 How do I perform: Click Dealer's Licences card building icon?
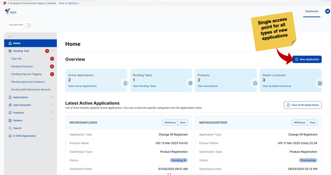point(320,83)
